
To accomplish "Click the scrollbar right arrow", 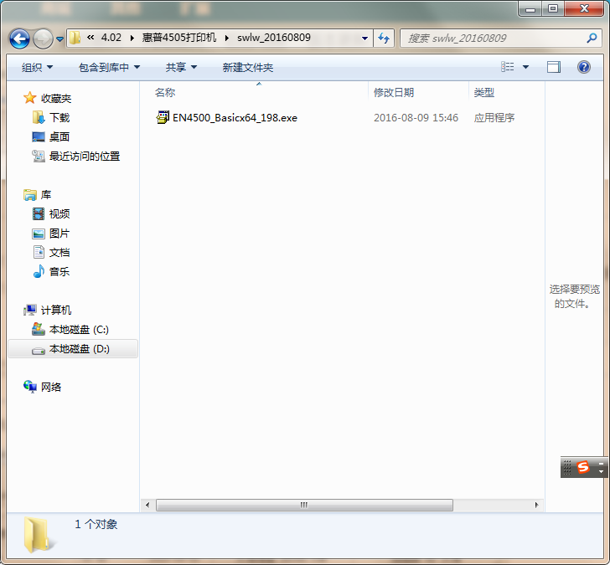I will coord(537,505).
